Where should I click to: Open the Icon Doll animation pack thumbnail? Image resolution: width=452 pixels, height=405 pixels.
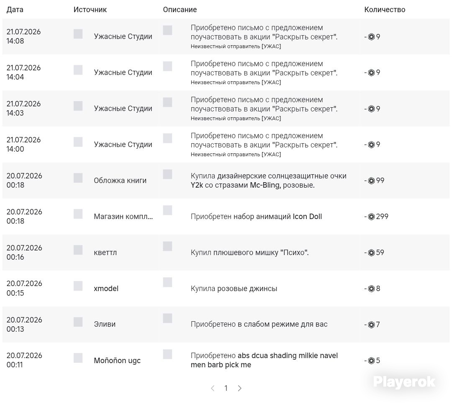click(167, 210)
